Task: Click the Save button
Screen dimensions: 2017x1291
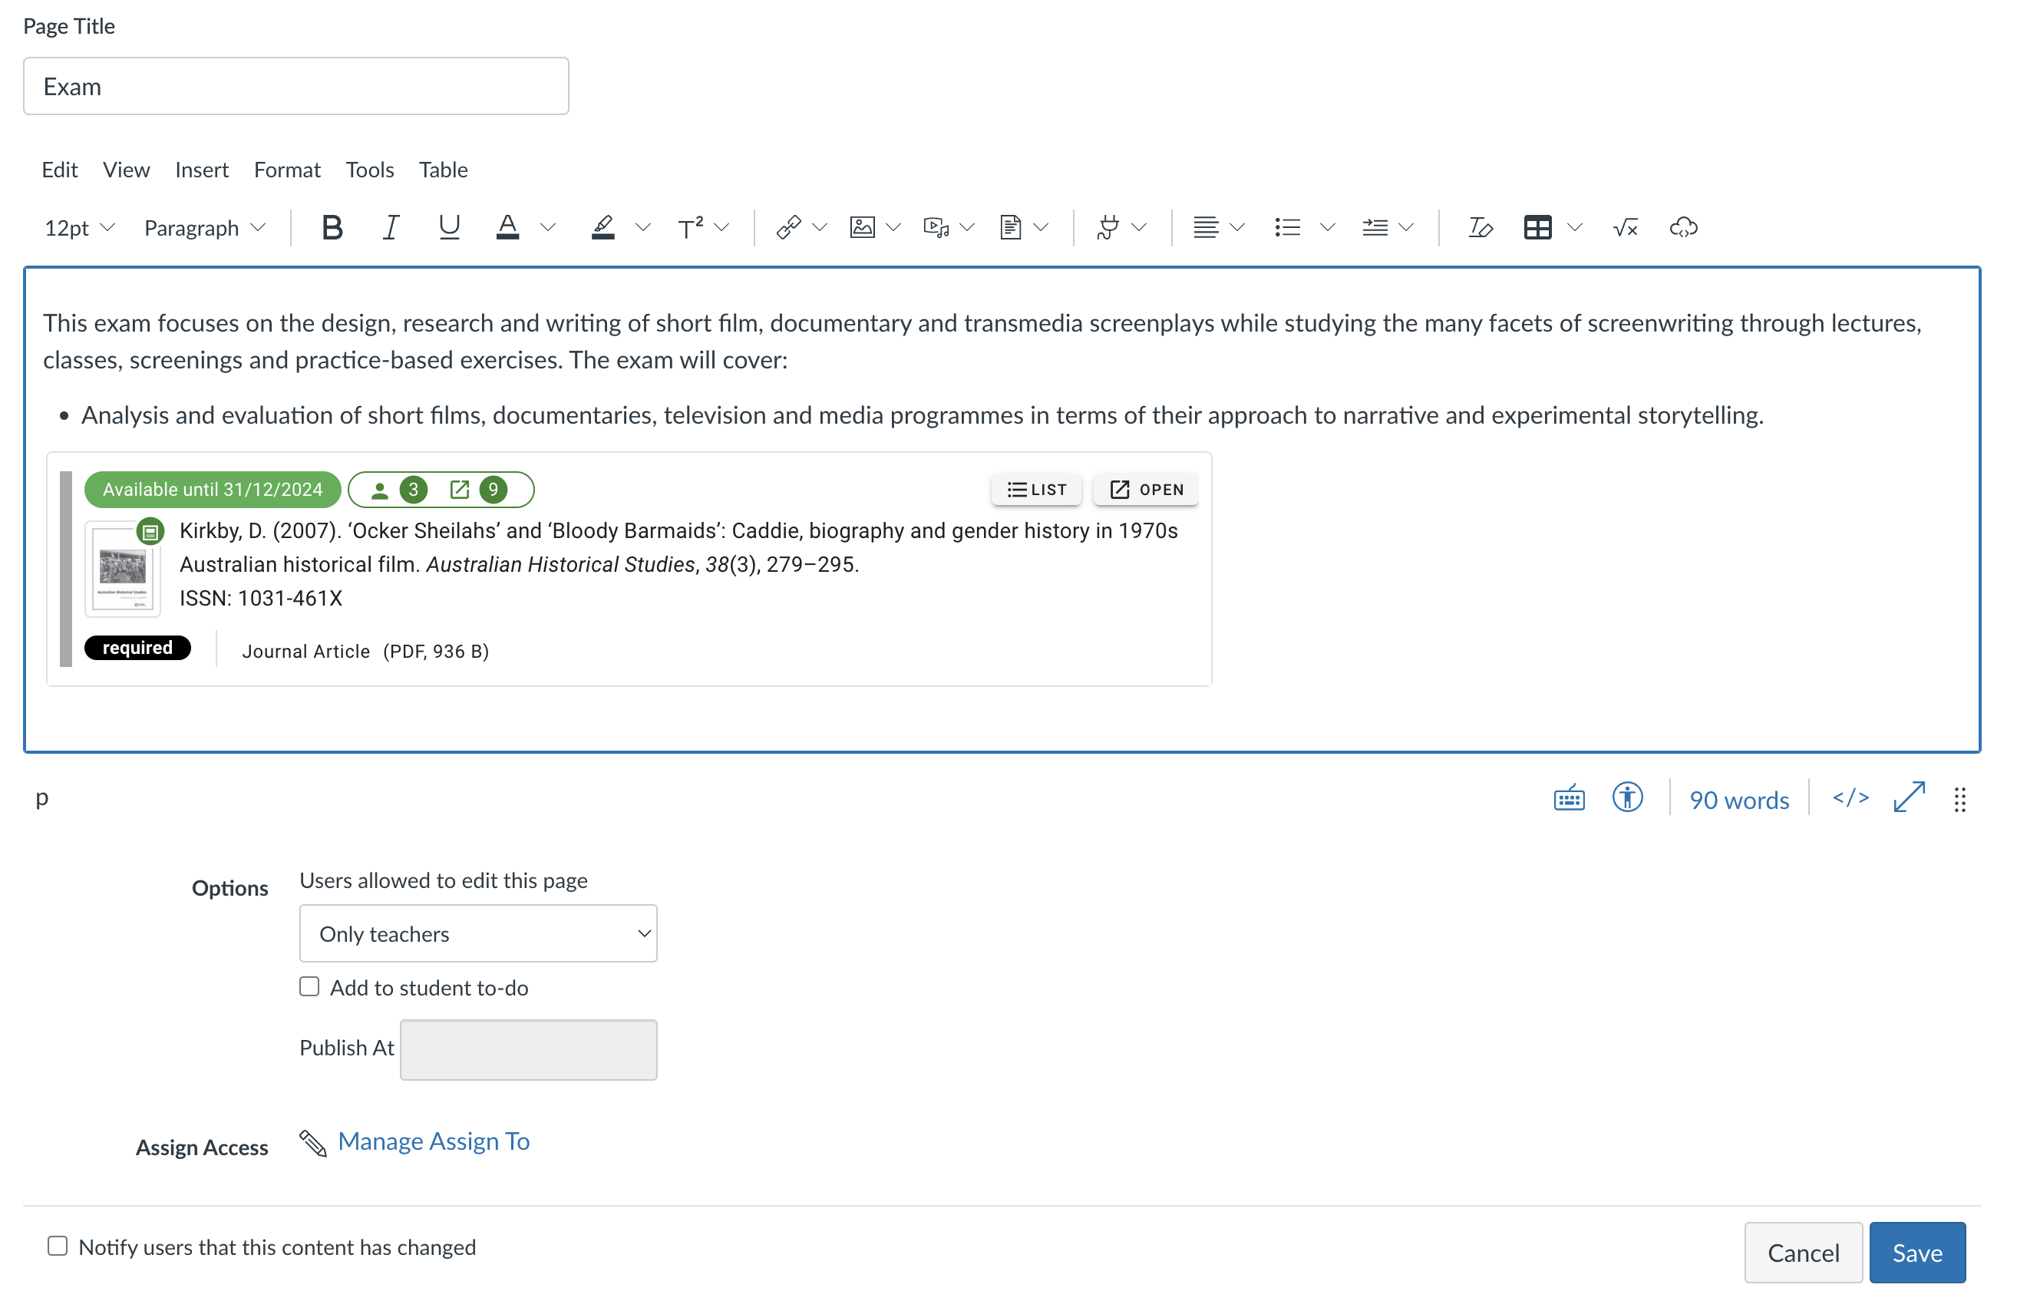Action: (1916, 1252)
